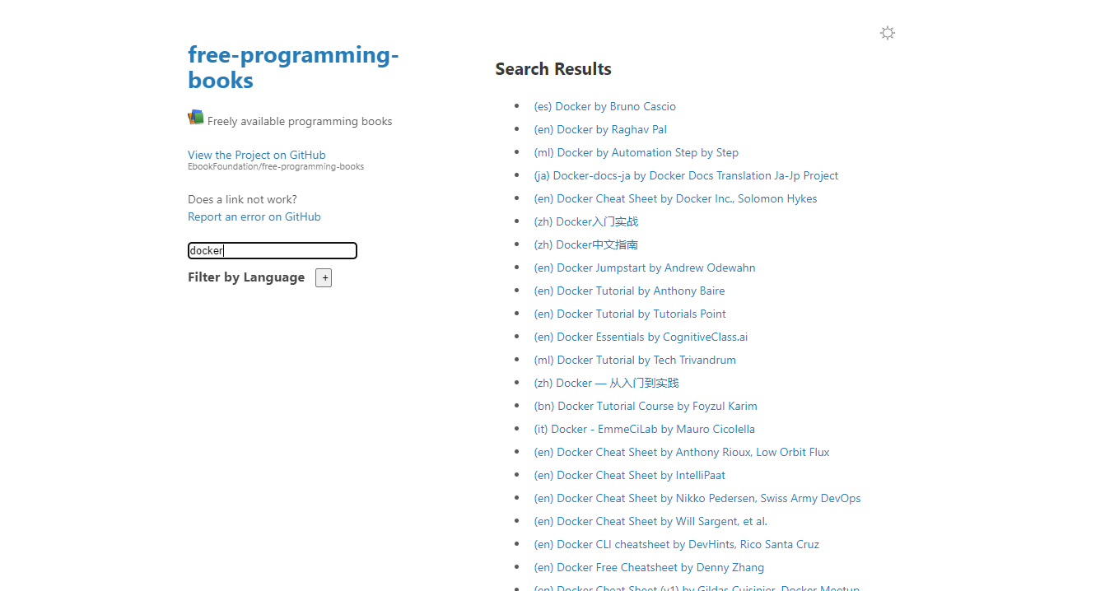This screenshot has height=591, width=1105.
Task: Click the books icon beside the tagline
Action: tap(195, 118)
